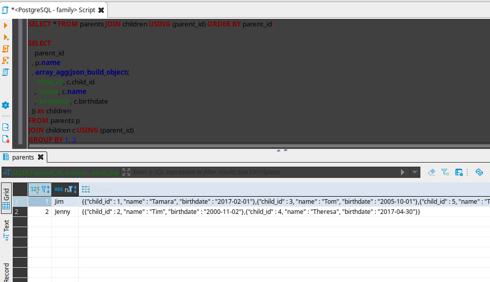Open custom filter table settings icon
The image size is (490, 282).
(x=459, y=172)
